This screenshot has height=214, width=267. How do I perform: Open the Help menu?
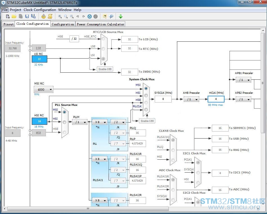[x=77, y=10]
